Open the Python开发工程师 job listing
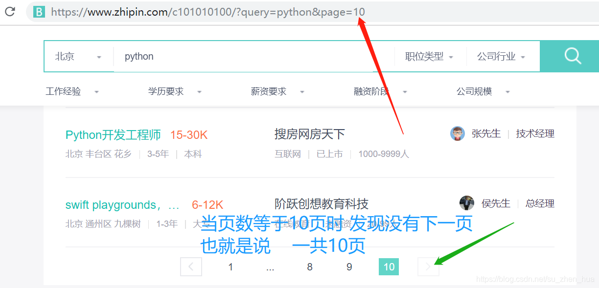599x288 pixels. click(x=113, y=135)
